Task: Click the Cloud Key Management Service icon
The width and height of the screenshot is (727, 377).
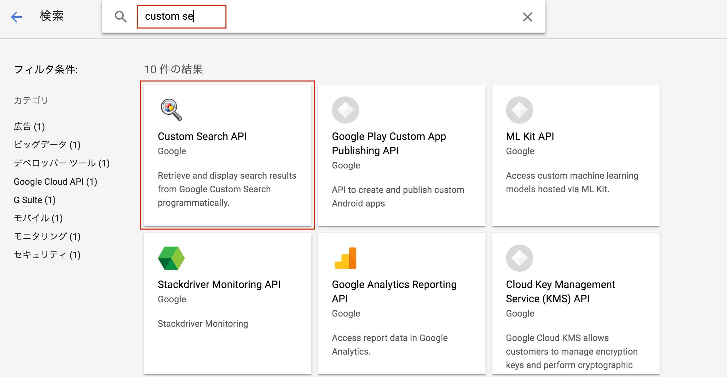Action: point(519,258)
